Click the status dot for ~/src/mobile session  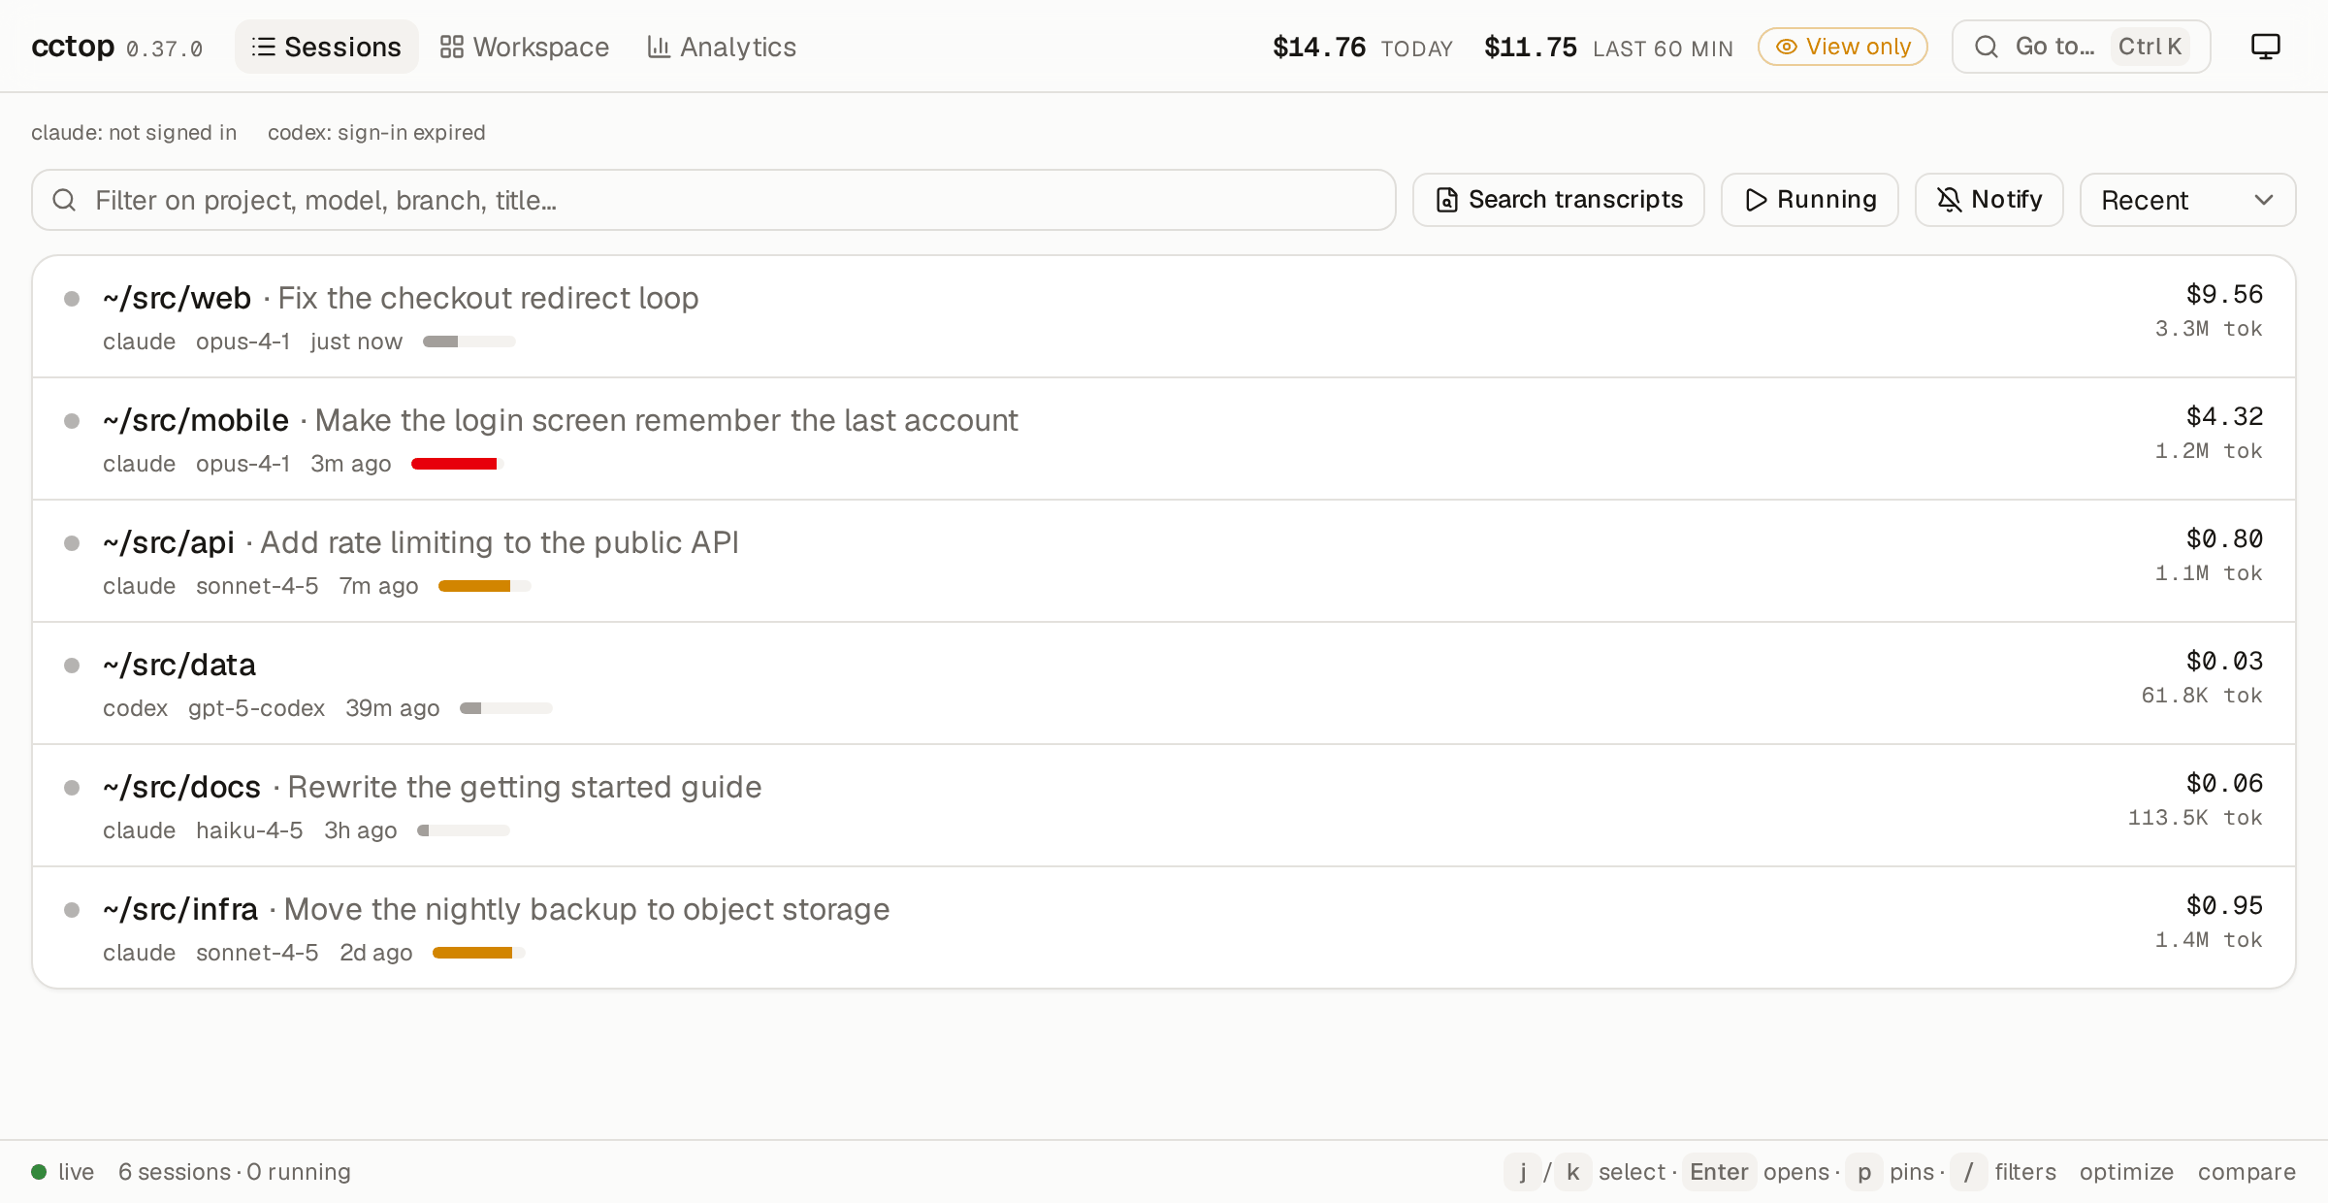72,421
